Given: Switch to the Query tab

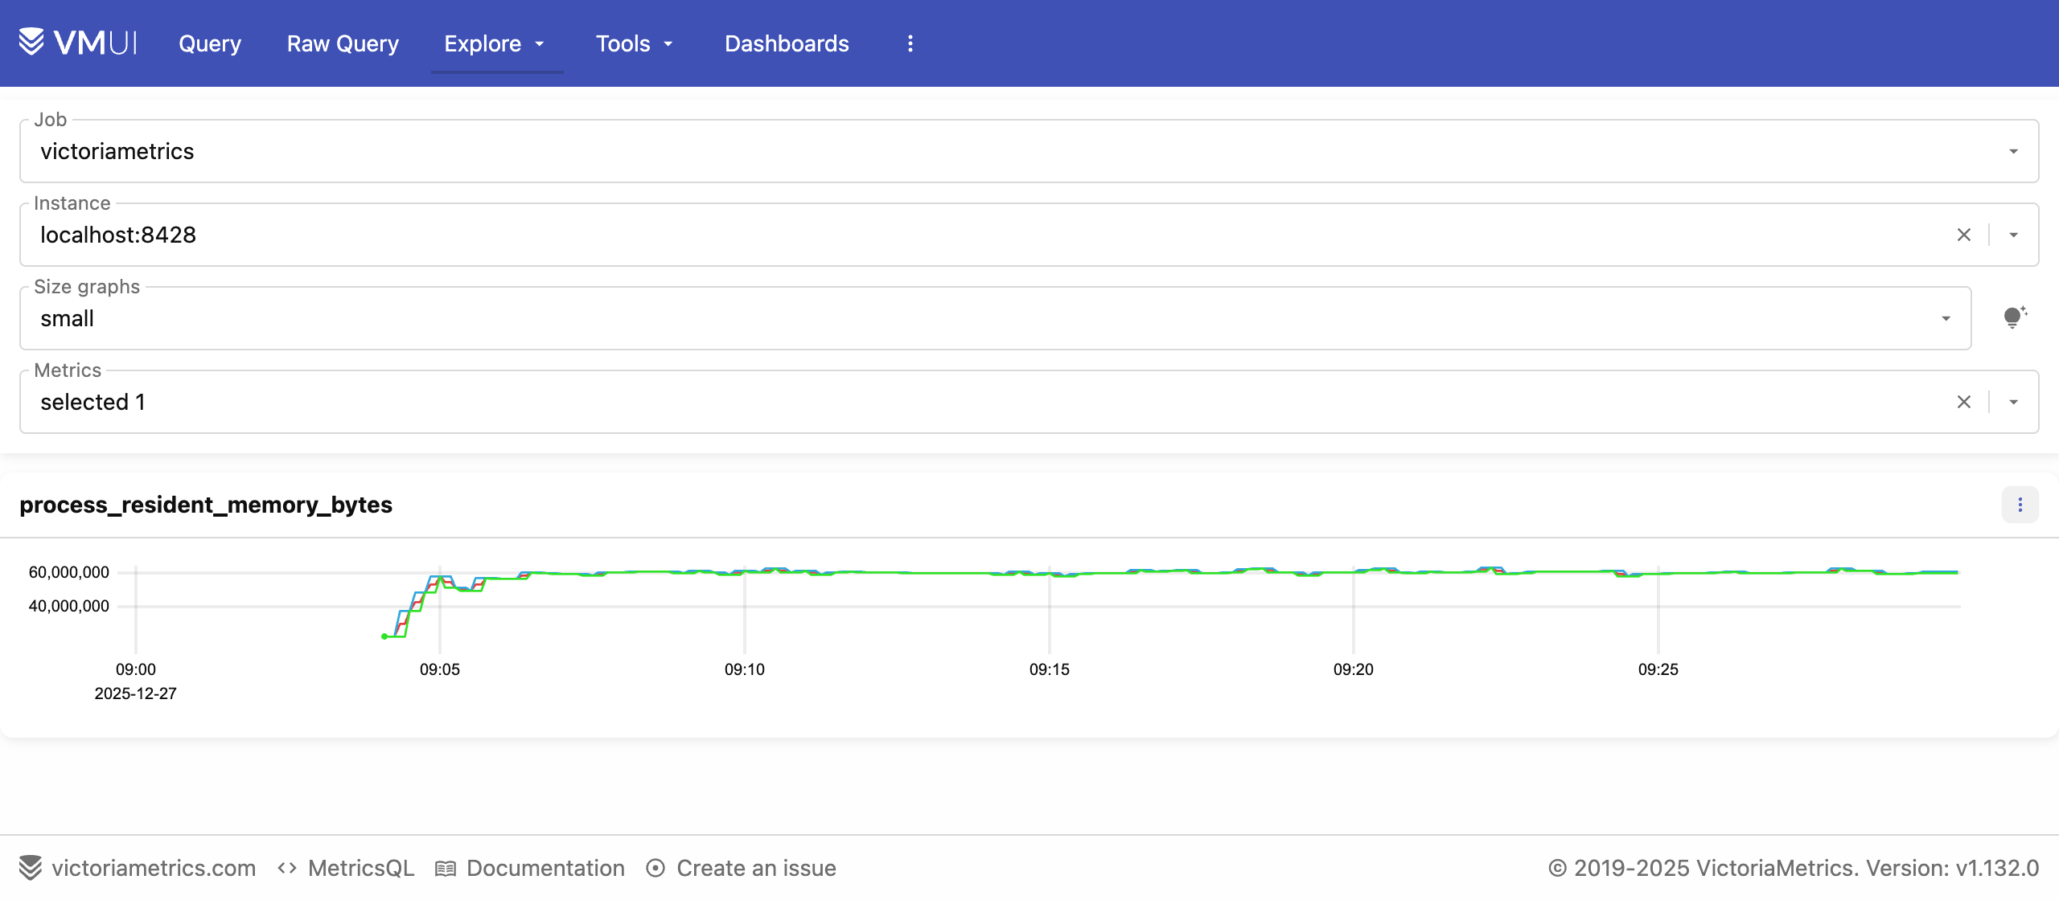Looking at the screenshot, I should click(x=210, y=43).
